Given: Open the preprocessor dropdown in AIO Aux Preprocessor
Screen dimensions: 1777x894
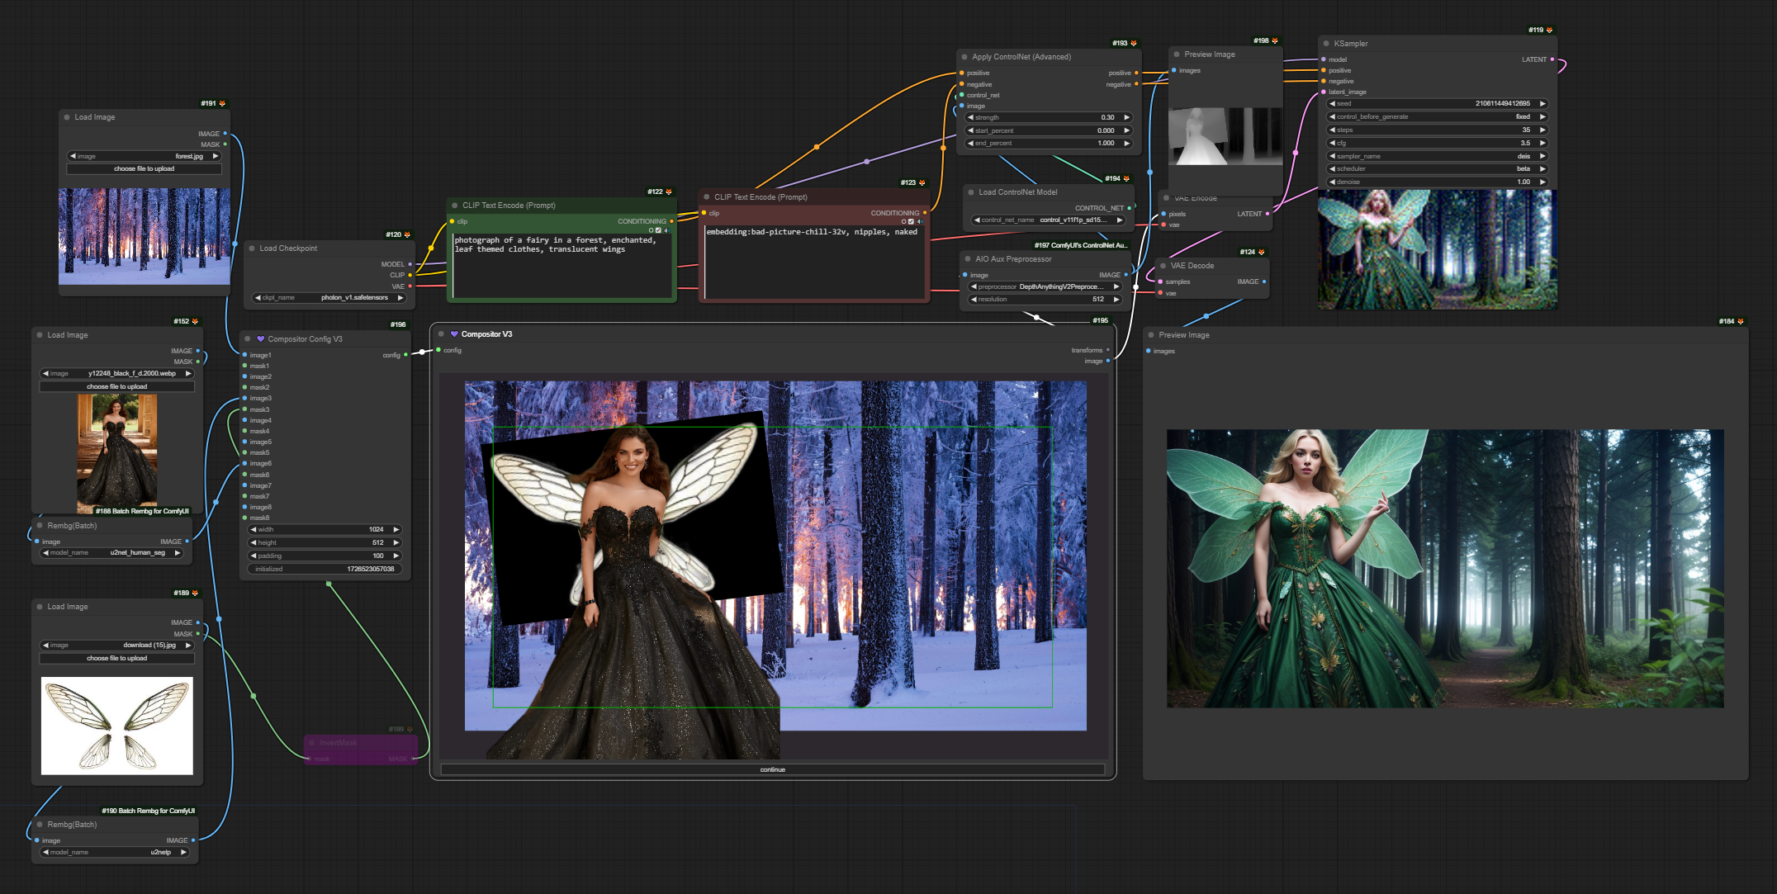Looking at the screenshot, I should (1045, 286).
